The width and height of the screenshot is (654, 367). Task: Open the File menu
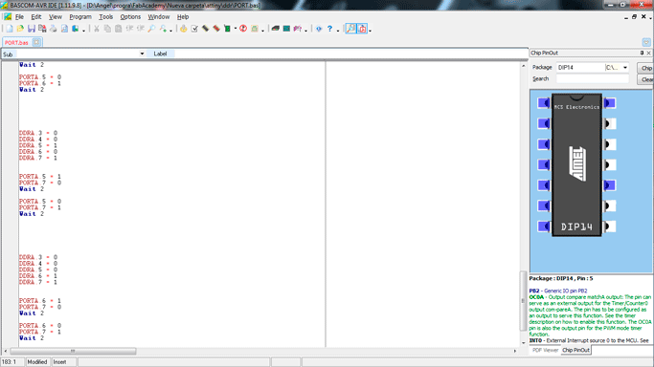pos(19,17)
